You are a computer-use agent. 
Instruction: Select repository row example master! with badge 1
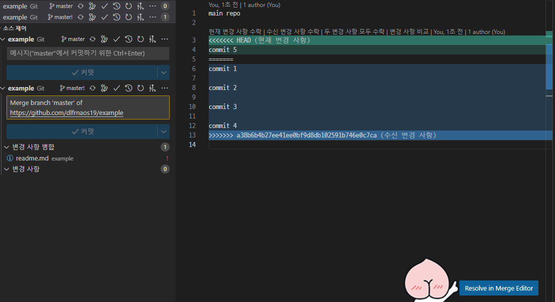(x=88, y=17)
